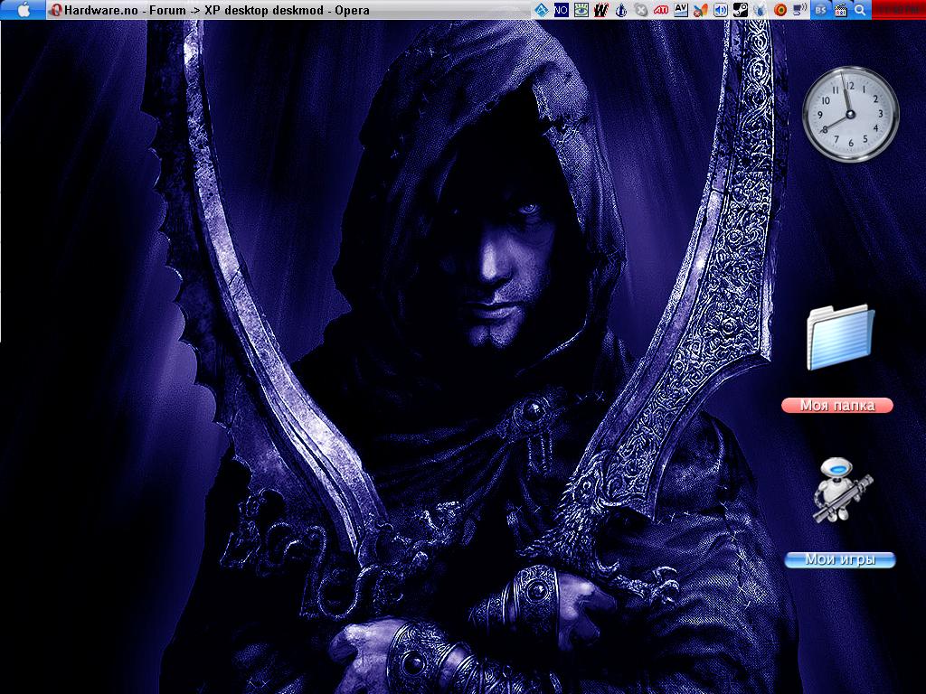Screen dimensions: 926x694
Task: Click the red system clock area
Action: point(898,10)
